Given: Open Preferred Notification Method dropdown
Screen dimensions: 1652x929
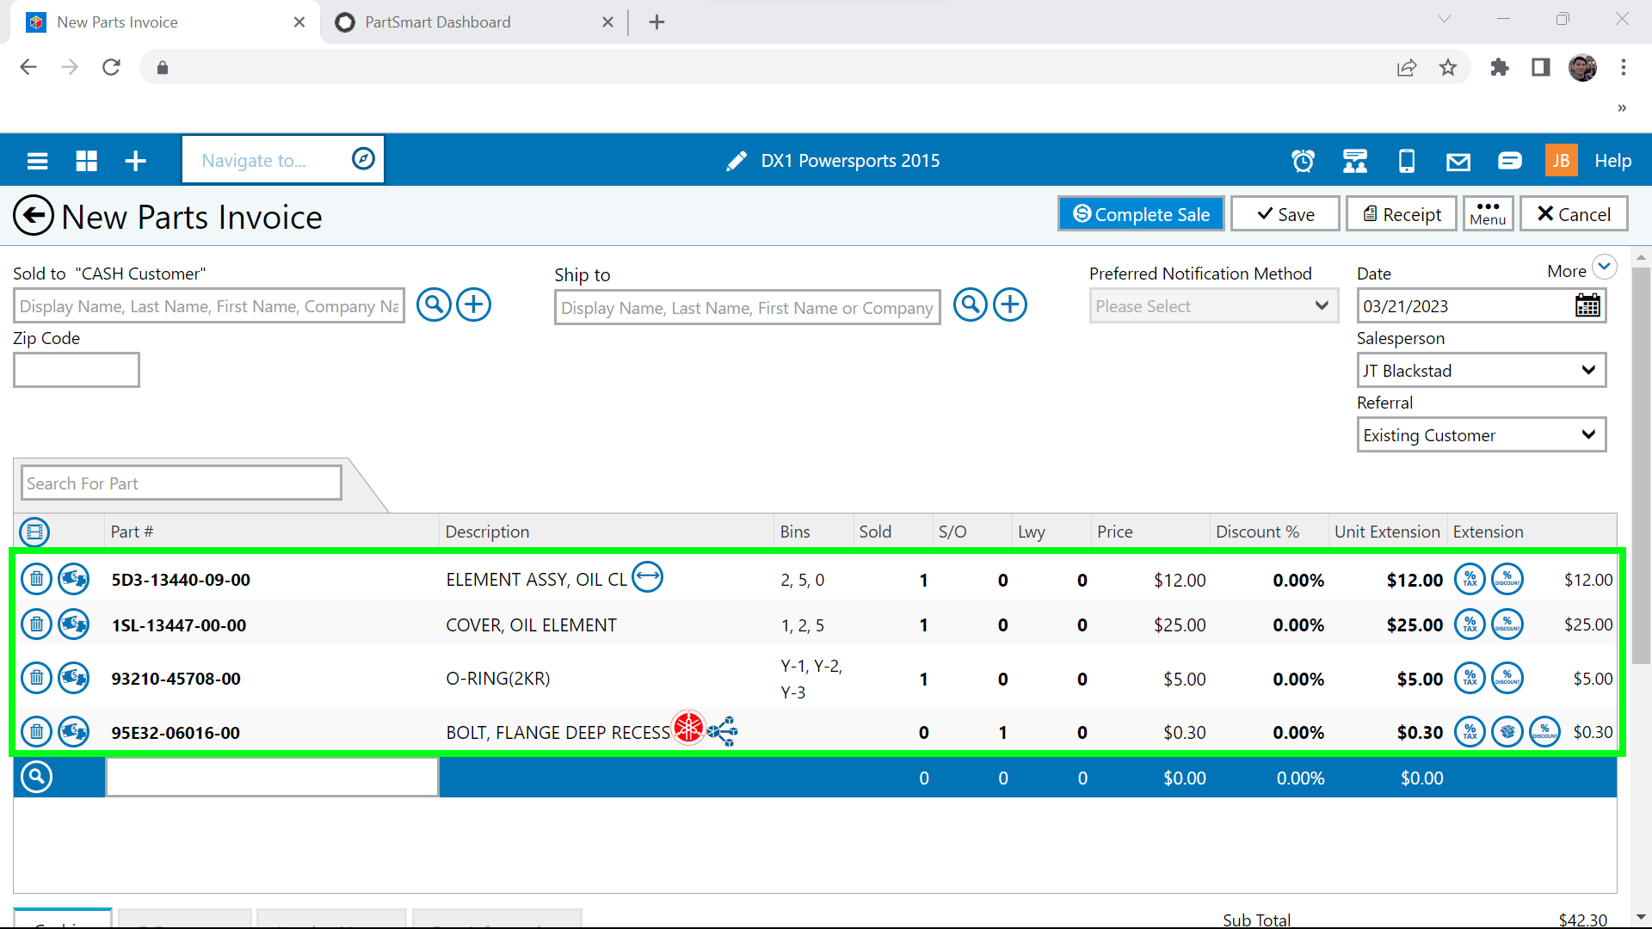Looking at the screenshot, I should tap(1212, 306).
